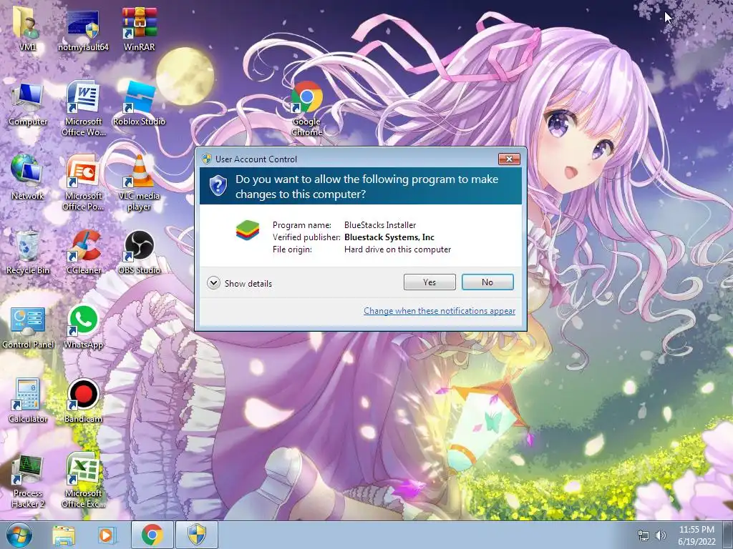Launch the Roblox Studio shortcut
This screenshot has height=549, width=733.
point(139,104)
